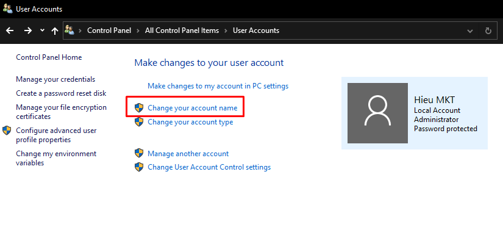
Task: Open recent locations dropdown arrow
Action: [x=42, y=31]
